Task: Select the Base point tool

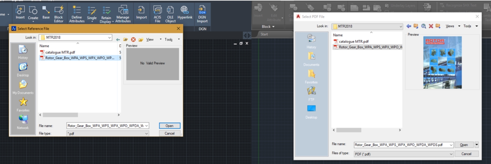Action: tap(46, 13)
